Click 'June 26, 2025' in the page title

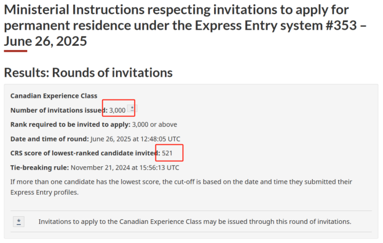point(45,41)
